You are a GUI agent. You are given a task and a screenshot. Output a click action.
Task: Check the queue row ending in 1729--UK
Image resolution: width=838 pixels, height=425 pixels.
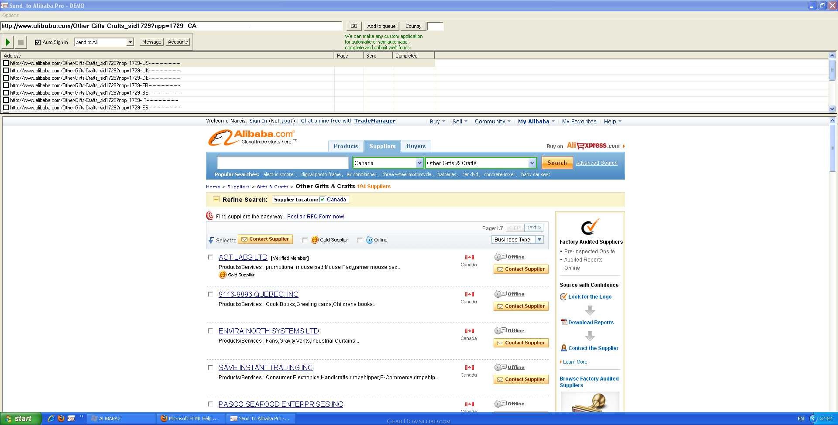[6, 71]
